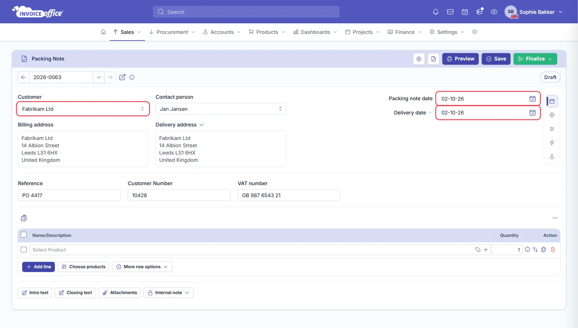The width and height of the screenshot is (578, 328).
Task: Open packing note settings gear icon
Action: [x=419, y=59]
